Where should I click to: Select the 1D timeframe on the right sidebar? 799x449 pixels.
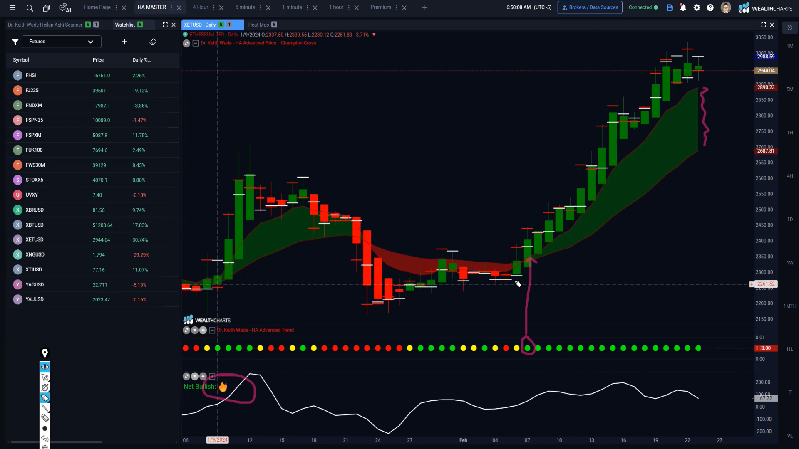(790, 220)
